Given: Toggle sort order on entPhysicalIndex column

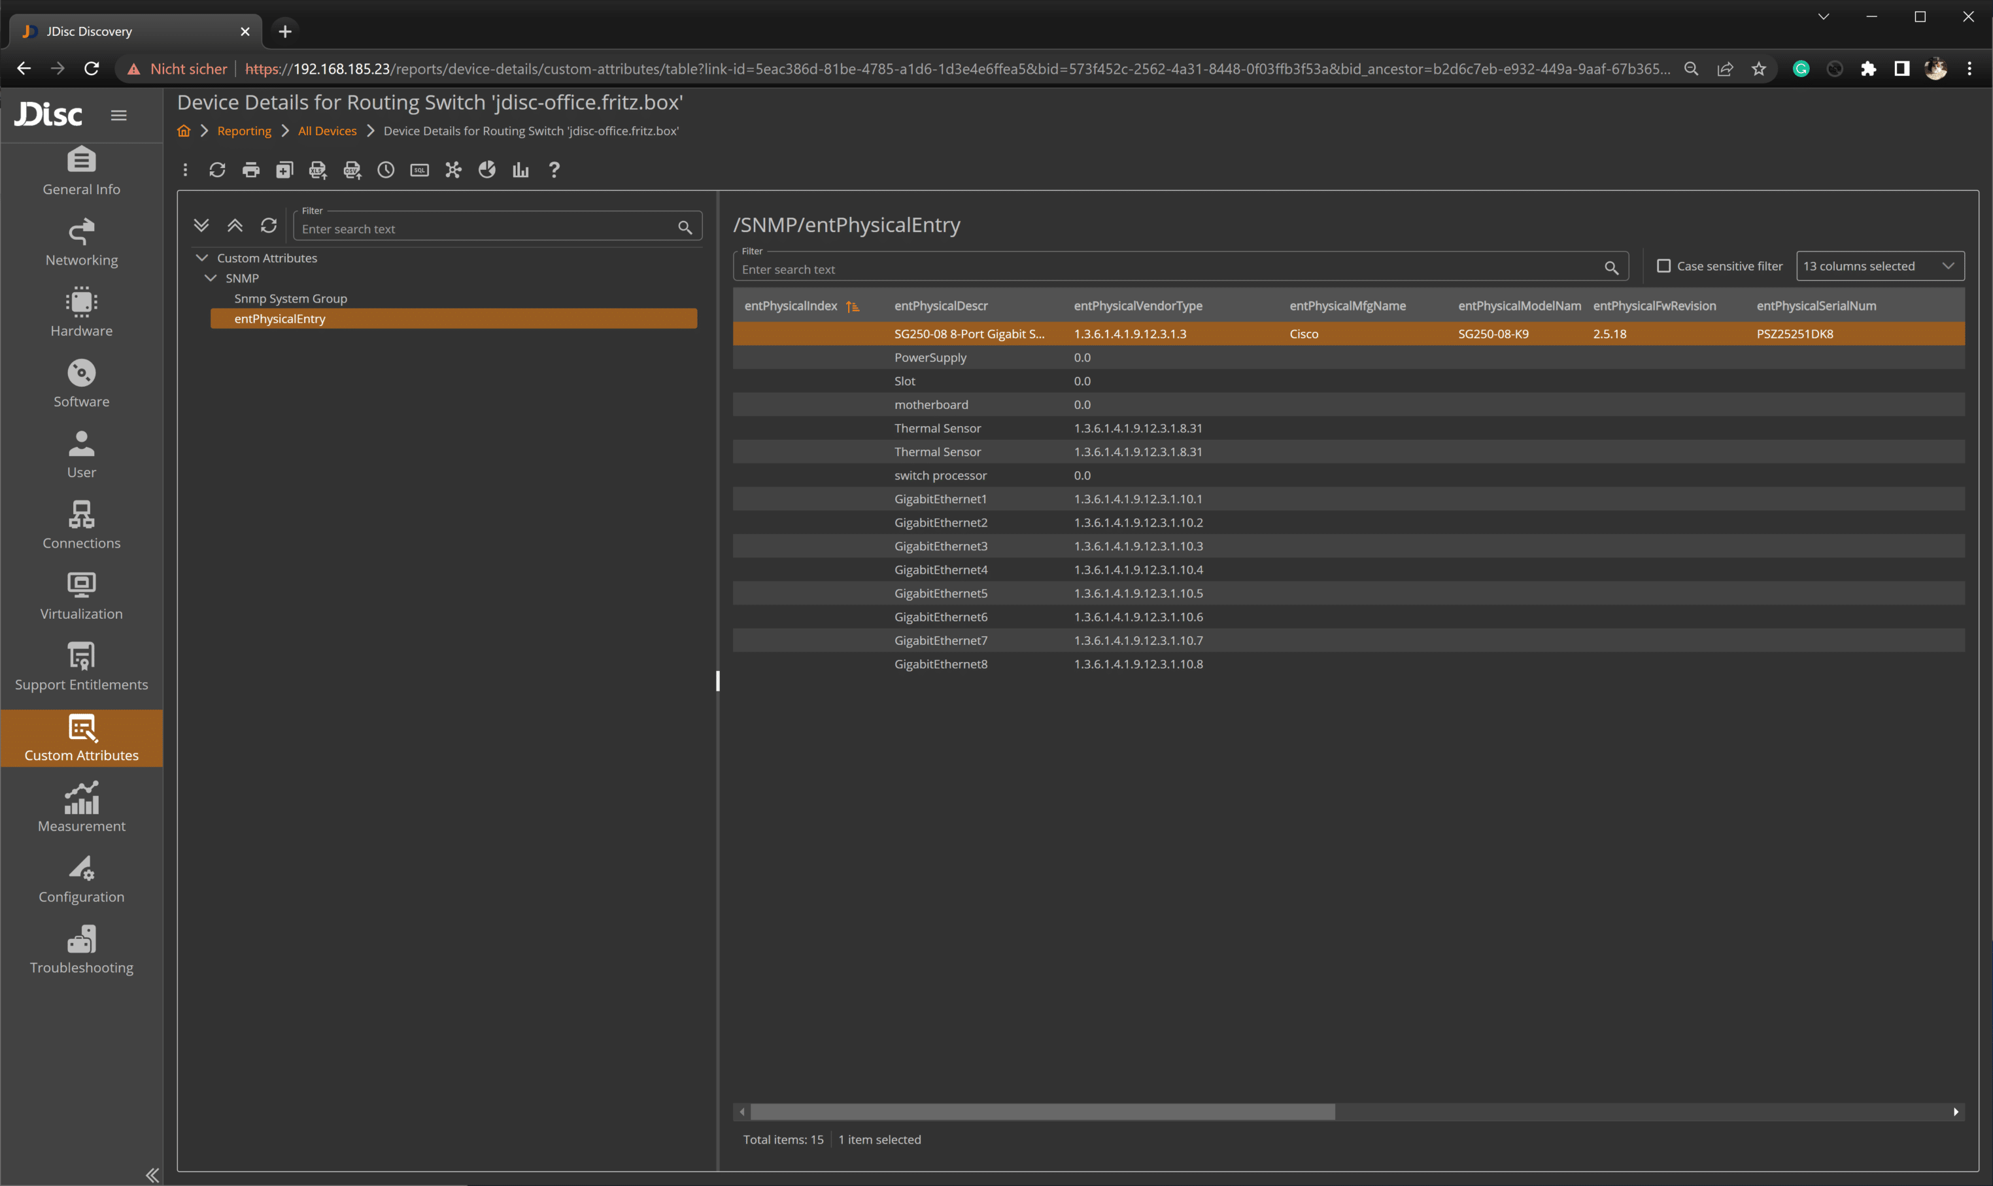Looking at the screenshot, I should point(853,306).
